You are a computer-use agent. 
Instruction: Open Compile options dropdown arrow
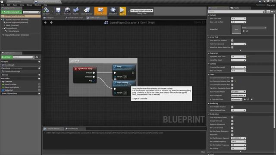(52, 11)
